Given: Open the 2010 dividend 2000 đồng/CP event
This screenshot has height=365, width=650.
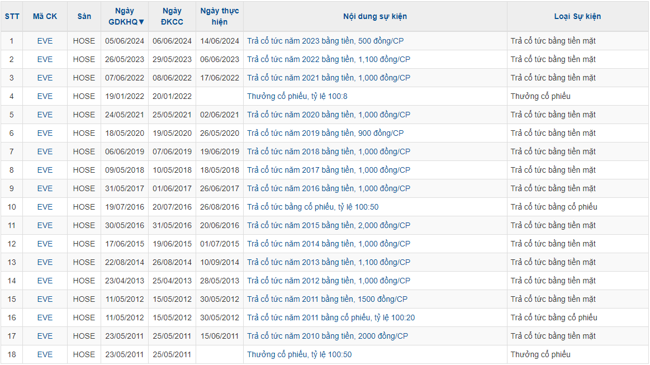Looking at the screenshot, I should click(328, 336).
